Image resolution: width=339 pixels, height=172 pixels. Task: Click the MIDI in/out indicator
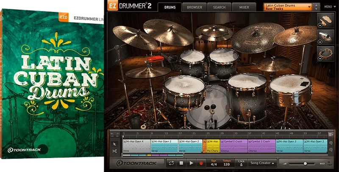[326, 164]
